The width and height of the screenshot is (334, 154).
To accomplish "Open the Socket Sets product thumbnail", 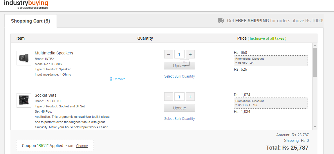I will (x=24, y=100).
